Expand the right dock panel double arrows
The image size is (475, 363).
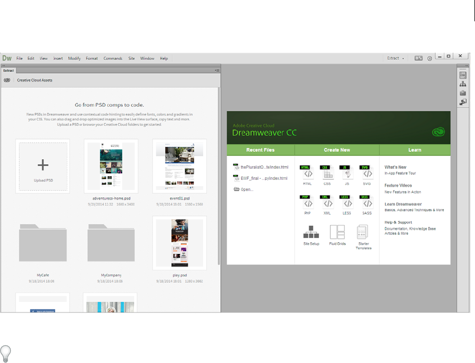pyautogui.click(x=468, y=65)
